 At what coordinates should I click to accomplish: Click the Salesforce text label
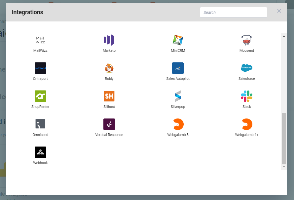pos(246,79)
